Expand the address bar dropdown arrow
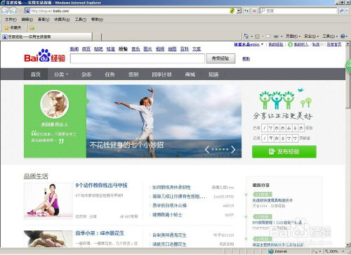This screenshot has width=351, height=255. (239, 11)
